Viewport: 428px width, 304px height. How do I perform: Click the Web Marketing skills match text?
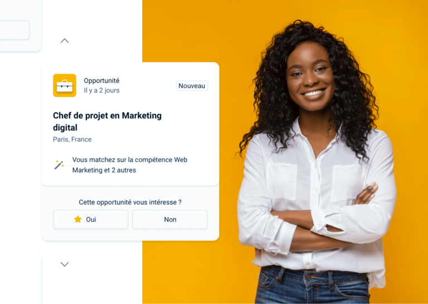[130, 165]
